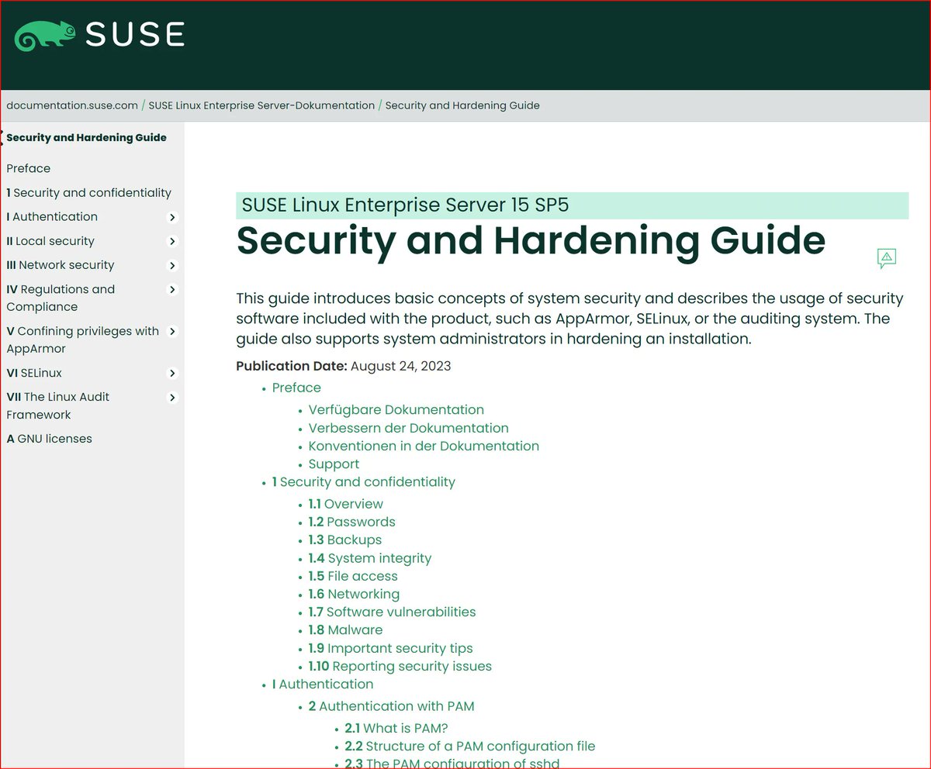Expand Confining privileges with AppArmor

coord(172,332)
